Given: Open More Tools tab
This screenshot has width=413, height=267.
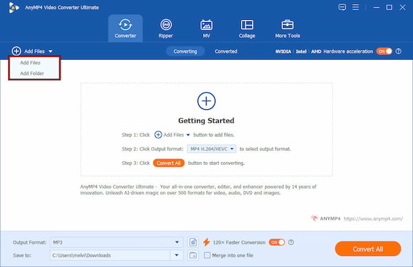Looking at the screenshot, I should (287, 28).
